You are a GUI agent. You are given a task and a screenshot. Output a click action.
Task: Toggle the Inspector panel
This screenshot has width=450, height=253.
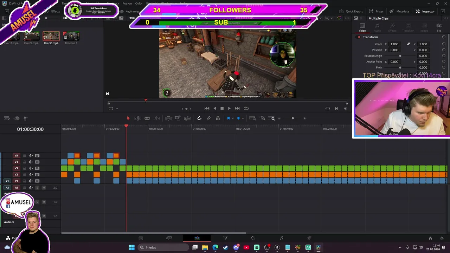tap(425, 11)
